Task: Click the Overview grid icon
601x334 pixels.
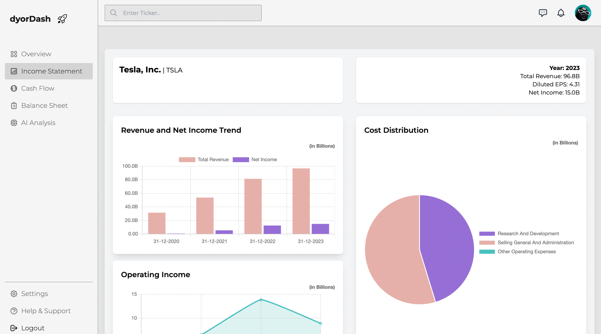Action: coord(14,54)
